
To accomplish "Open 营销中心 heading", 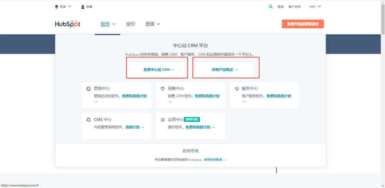I will pos(102,88).
